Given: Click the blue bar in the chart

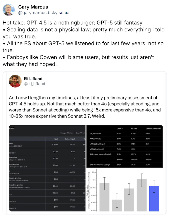Looking at the screenshot, I should (x=154, y=198).
